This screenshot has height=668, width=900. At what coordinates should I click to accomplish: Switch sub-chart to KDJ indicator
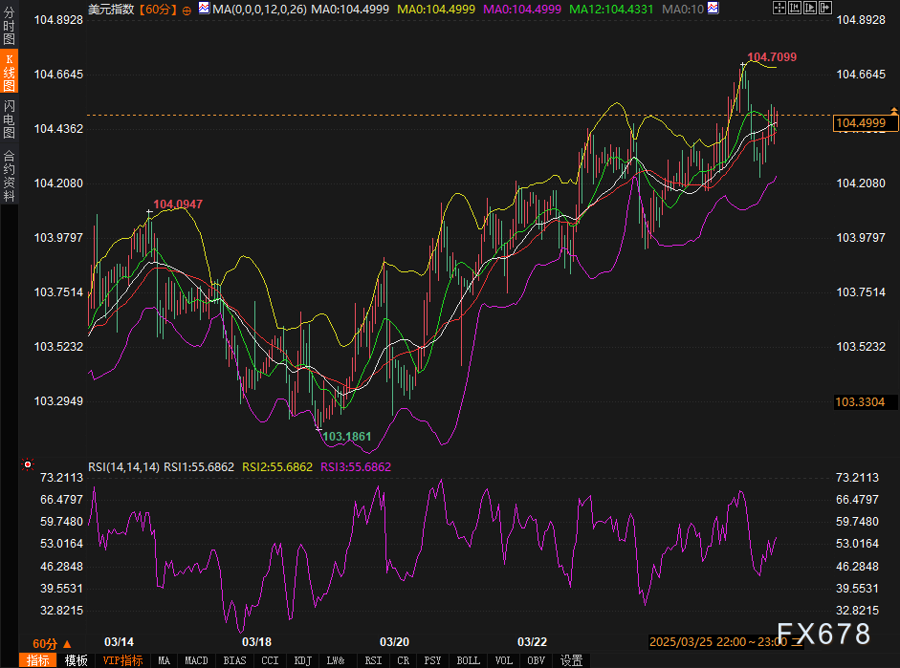click(x=302, y=660)
